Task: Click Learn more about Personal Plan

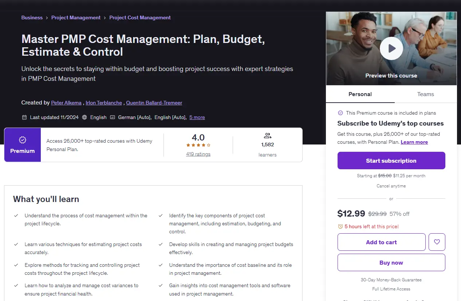Action: [x=414, y=142]
